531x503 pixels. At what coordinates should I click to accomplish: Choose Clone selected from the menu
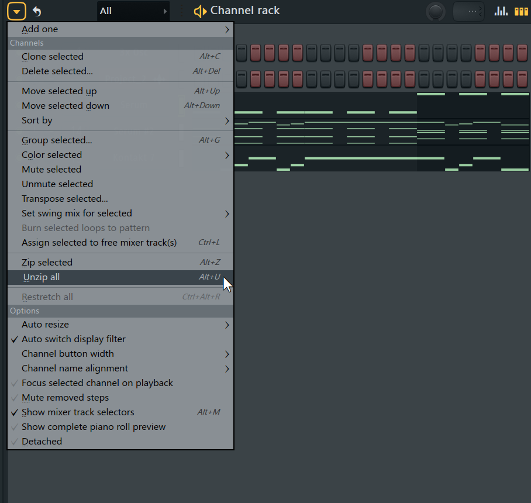tap(51, 56)
